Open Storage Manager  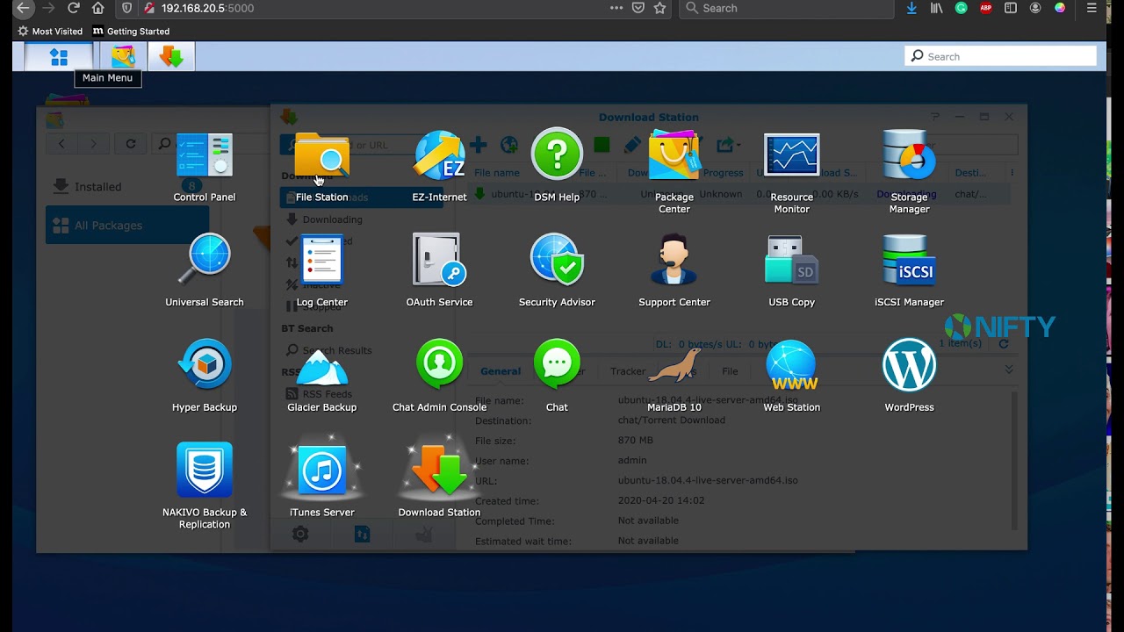coord(909,173)
